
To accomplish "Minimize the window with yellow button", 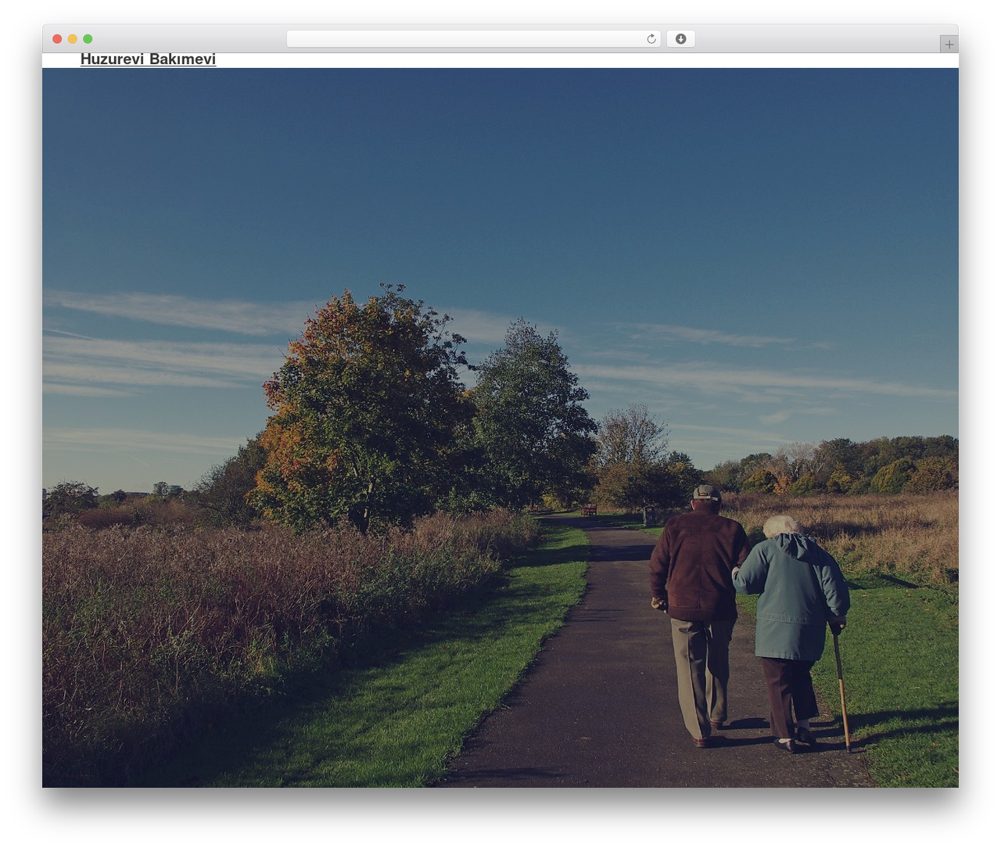I will coord(73,39).
